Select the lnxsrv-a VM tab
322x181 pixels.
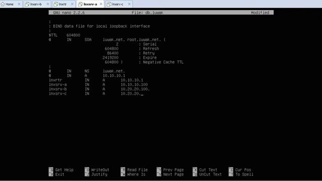point(90,4)
